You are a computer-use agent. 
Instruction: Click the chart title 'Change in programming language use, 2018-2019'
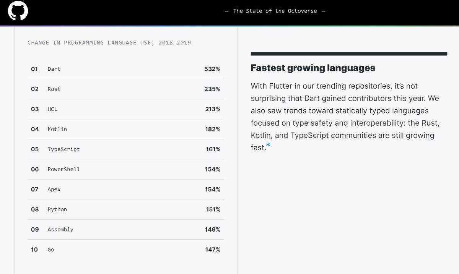click(x=109, y=43)
